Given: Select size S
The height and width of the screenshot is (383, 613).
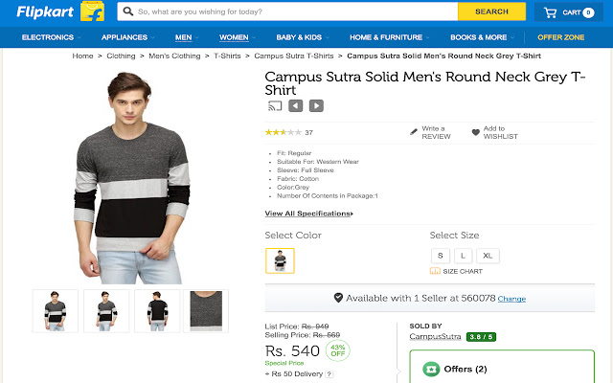Looking at the screenshot, I should pos(441,256).
